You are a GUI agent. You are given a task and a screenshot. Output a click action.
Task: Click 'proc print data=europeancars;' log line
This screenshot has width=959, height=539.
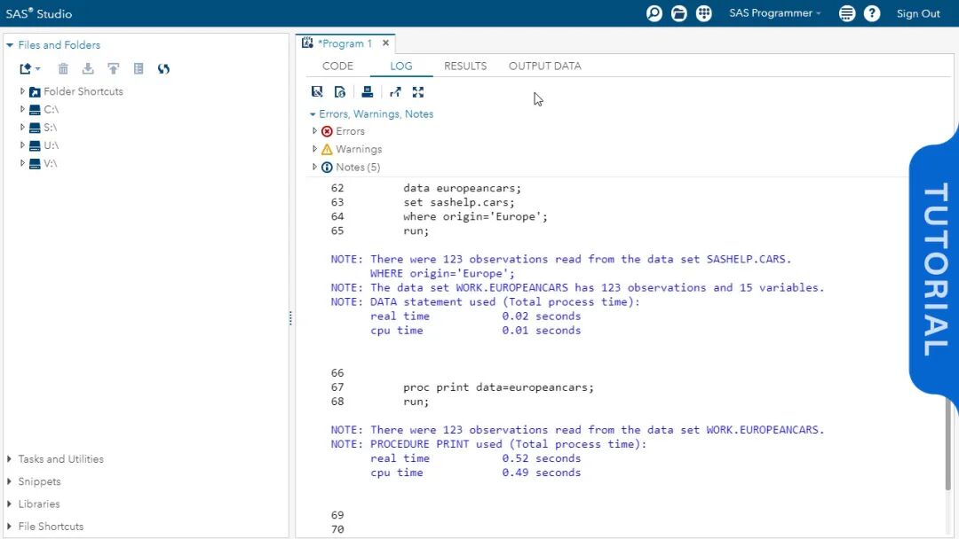coord(498,387)
